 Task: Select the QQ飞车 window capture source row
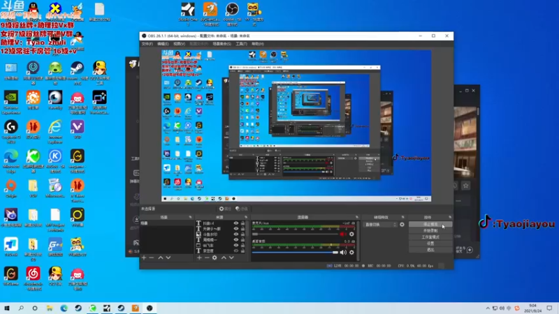(x=221, y=246)
